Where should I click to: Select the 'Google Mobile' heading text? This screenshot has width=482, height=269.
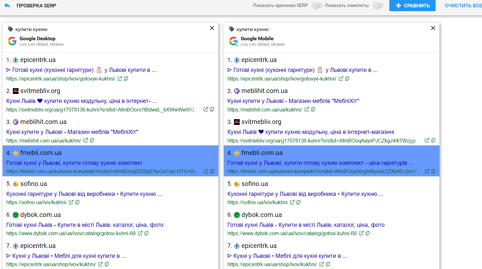[257, 38]
